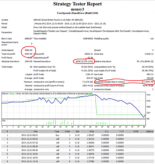
Task: Click total net profit value -3404.90
Action: point(28,54)
